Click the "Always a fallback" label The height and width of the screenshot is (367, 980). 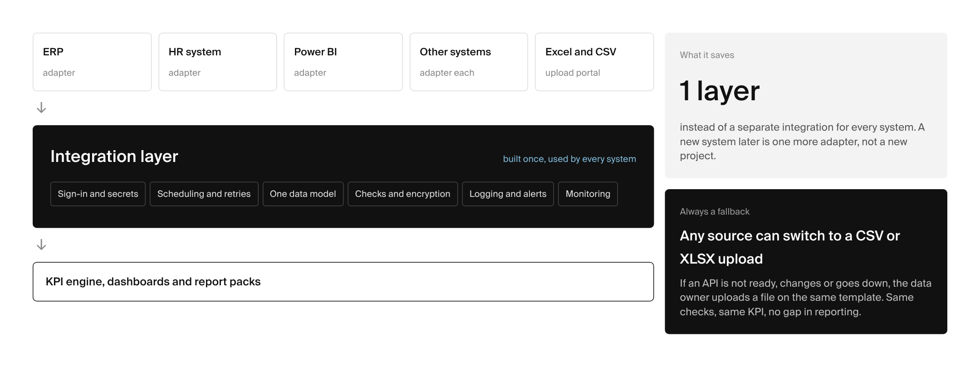715,211
